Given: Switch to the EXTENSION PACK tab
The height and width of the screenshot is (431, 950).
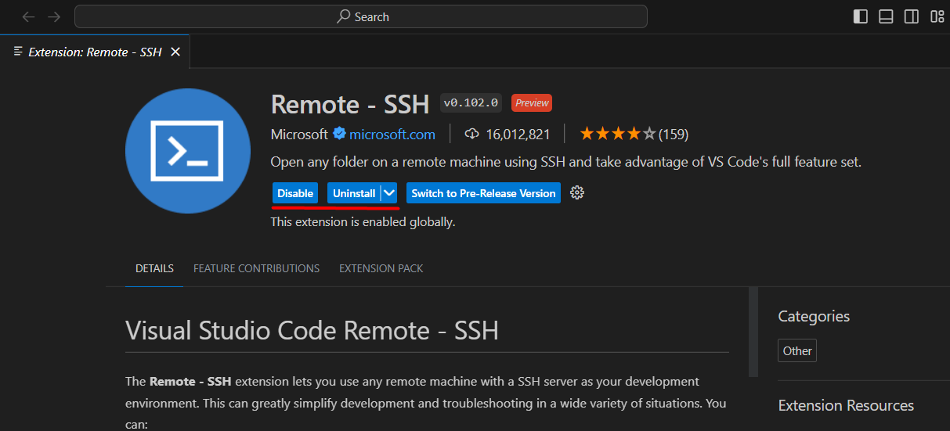Looking at the screenshot, I should point(381,268).
